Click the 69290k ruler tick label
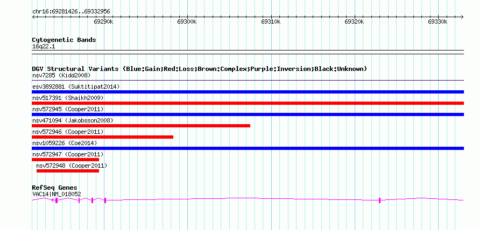This screenshot has height=230, width=479. [x=103, y=21]
